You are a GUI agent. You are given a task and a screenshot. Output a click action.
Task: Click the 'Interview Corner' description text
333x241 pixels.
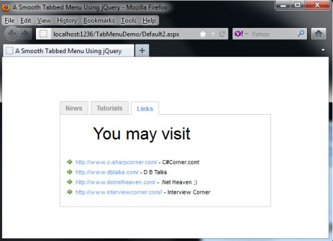pos(188,192)
